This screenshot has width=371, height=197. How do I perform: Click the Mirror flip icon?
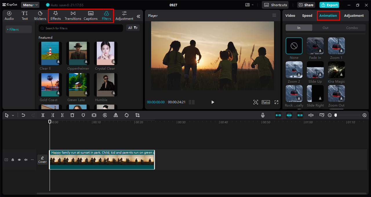[116, 115]
